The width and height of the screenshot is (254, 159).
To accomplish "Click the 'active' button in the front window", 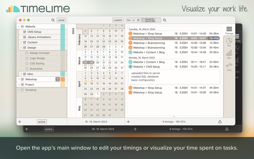I will click(x=42, y=122).
